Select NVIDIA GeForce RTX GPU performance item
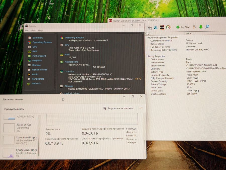Screen dimensions: 226x170 pyautogui.click(x=20, y=140)
